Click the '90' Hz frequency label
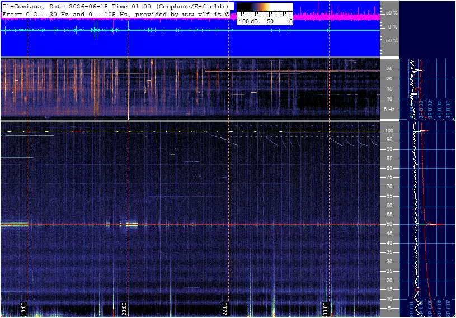456x318 pixels. (389, 149)
